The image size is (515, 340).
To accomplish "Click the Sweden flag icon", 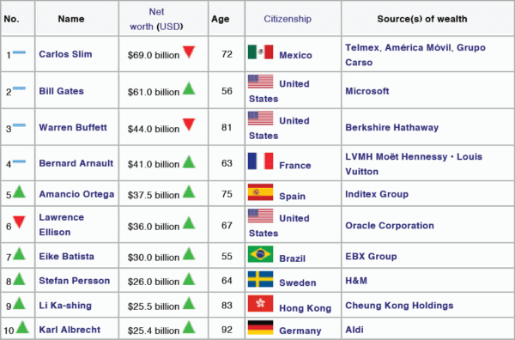I will [x=260, y=279].
